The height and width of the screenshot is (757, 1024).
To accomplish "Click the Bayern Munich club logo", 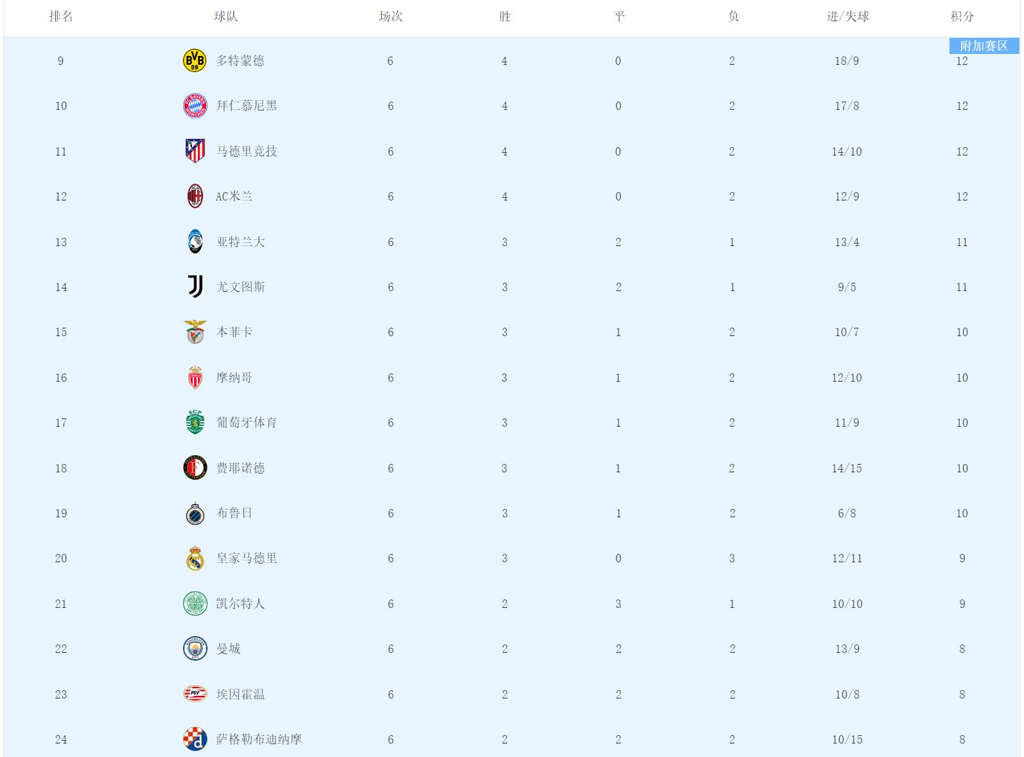I will point(195,106).
